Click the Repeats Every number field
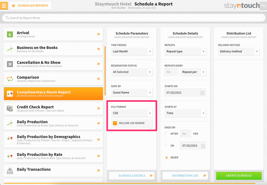 tap(172, 72)
